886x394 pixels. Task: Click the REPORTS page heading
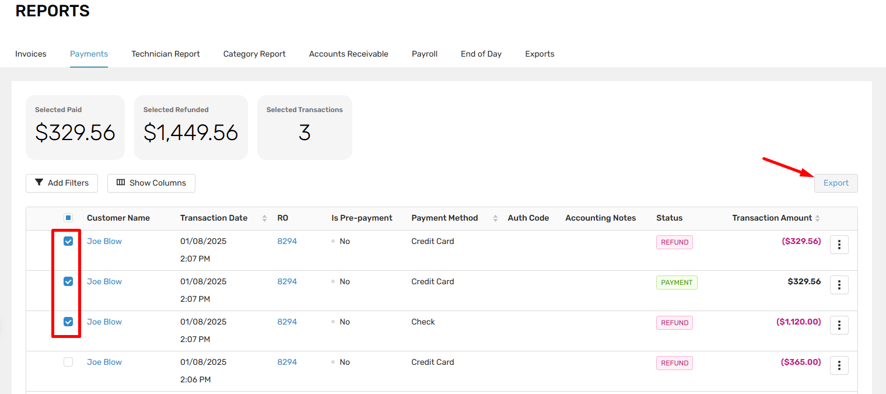coord(52,11)
